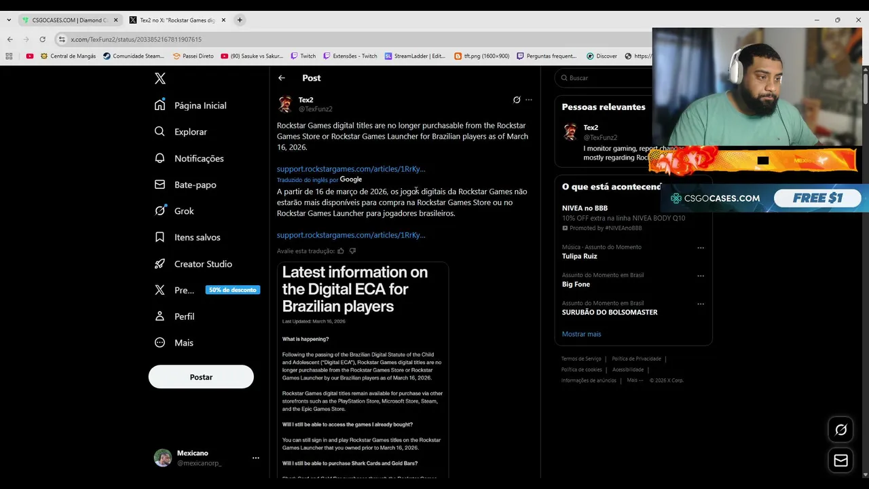Image resolution: width=869 pixels, height=489 pixels.
Task: Open Comunidade Steam bookmark
Action: point(134,56)
